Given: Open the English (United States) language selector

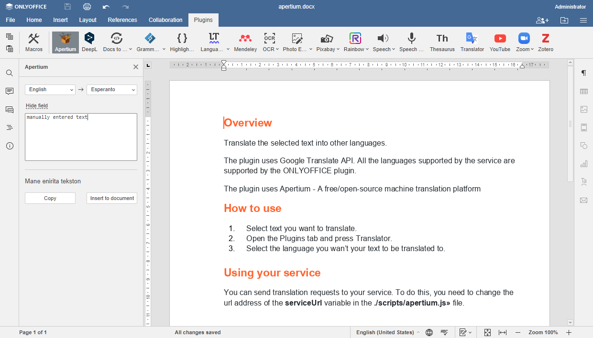Looking at the screenshot, I should pyautogui.click(x=388, y=332).
